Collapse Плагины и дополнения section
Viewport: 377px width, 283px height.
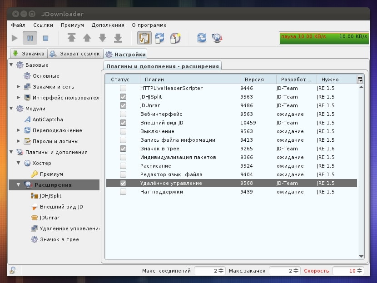click(11, 152)
